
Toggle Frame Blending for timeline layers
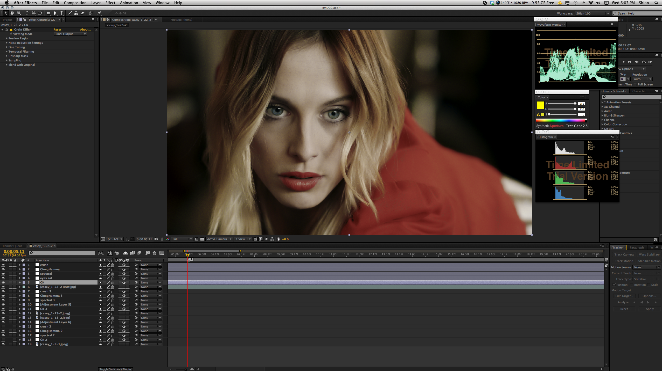click(132, 253)
